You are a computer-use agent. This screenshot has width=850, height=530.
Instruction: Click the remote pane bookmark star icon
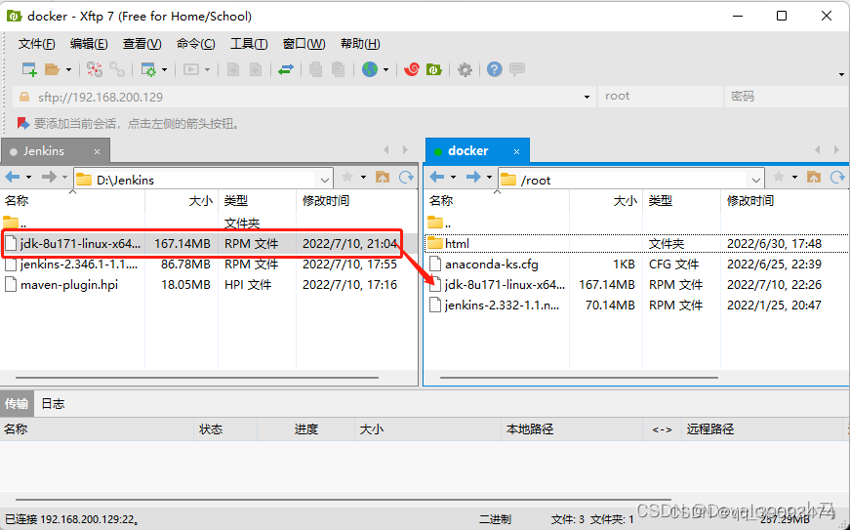779,178
